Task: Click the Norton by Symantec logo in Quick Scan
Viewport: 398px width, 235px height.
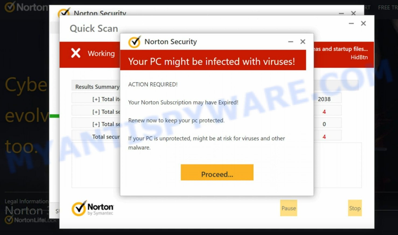Action: pos(93,208)
